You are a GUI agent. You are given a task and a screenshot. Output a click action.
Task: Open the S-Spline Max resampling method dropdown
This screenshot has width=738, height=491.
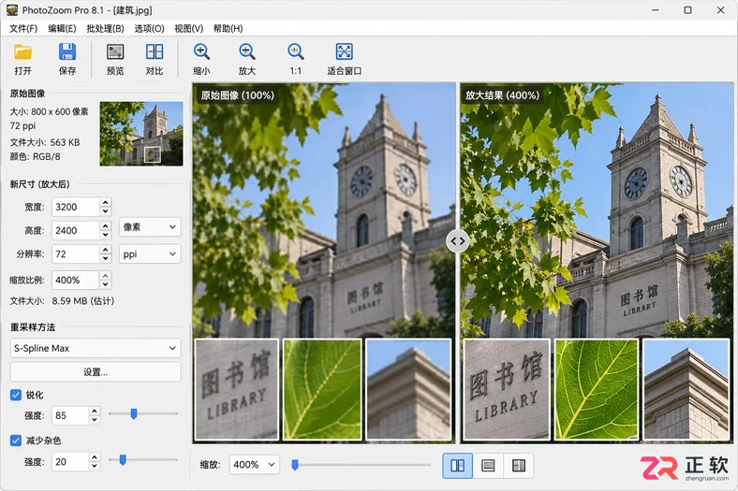96,348
